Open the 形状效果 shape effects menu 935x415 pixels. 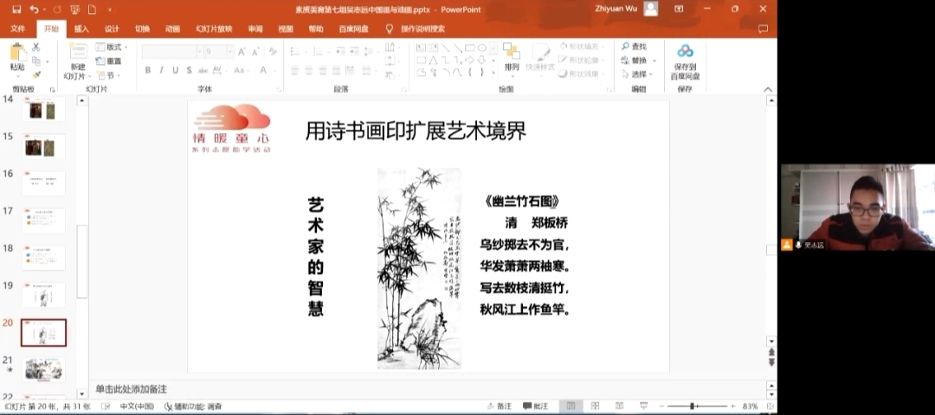point(582,74)
